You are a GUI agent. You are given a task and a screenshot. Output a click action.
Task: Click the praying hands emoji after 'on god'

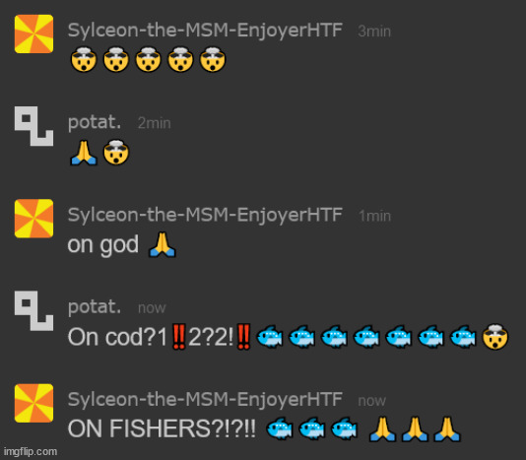[162, 245]
